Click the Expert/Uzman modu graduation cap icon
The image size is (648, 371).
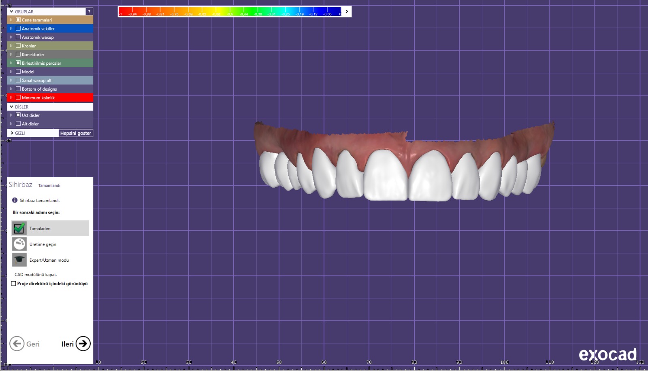[19, 260]
